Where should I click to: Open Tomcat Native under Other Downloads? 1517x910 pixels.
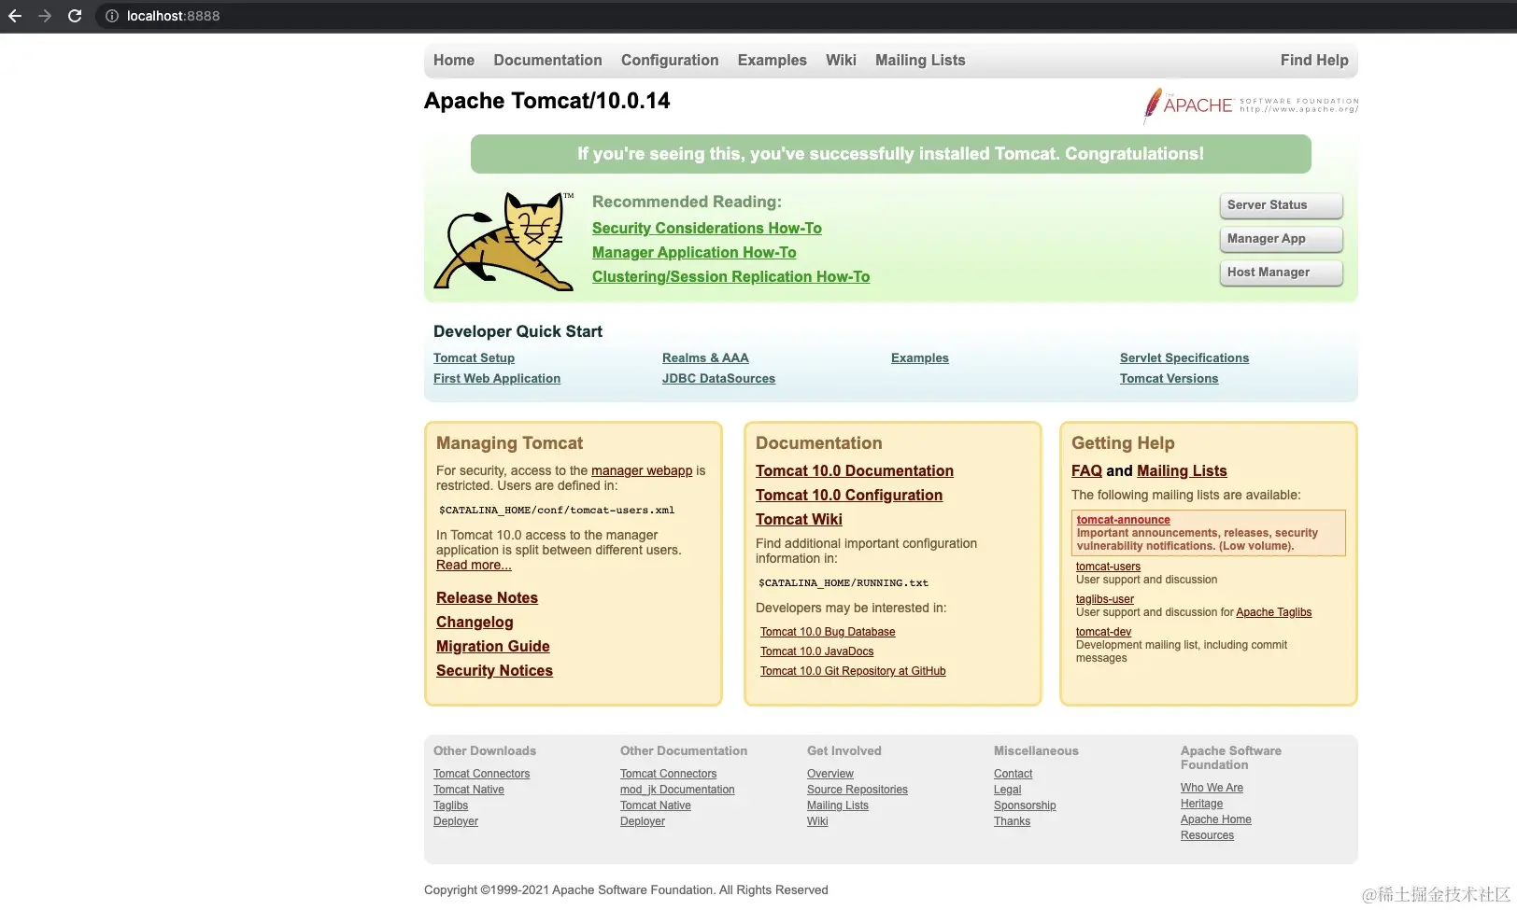pyautogui.click(x=468, y=790)
